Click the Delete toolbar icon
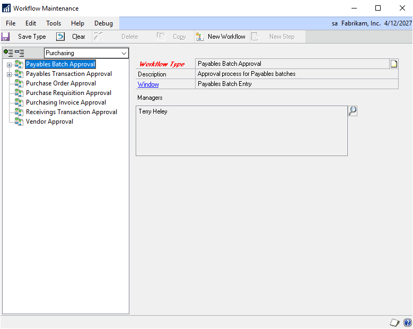 click(x=99, y=37)
